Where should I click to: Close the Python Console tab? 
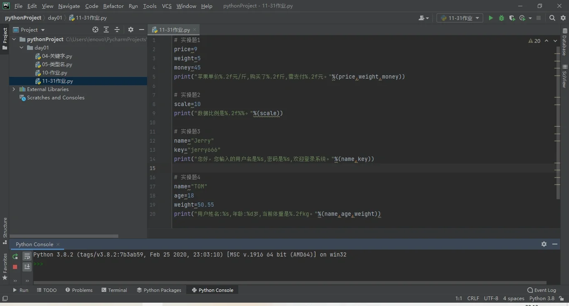[58, 244]
